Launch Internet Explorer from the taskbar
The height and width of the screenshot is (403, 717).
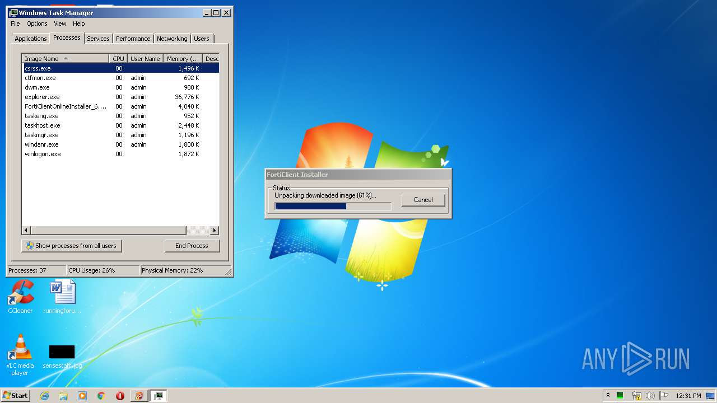44,396
